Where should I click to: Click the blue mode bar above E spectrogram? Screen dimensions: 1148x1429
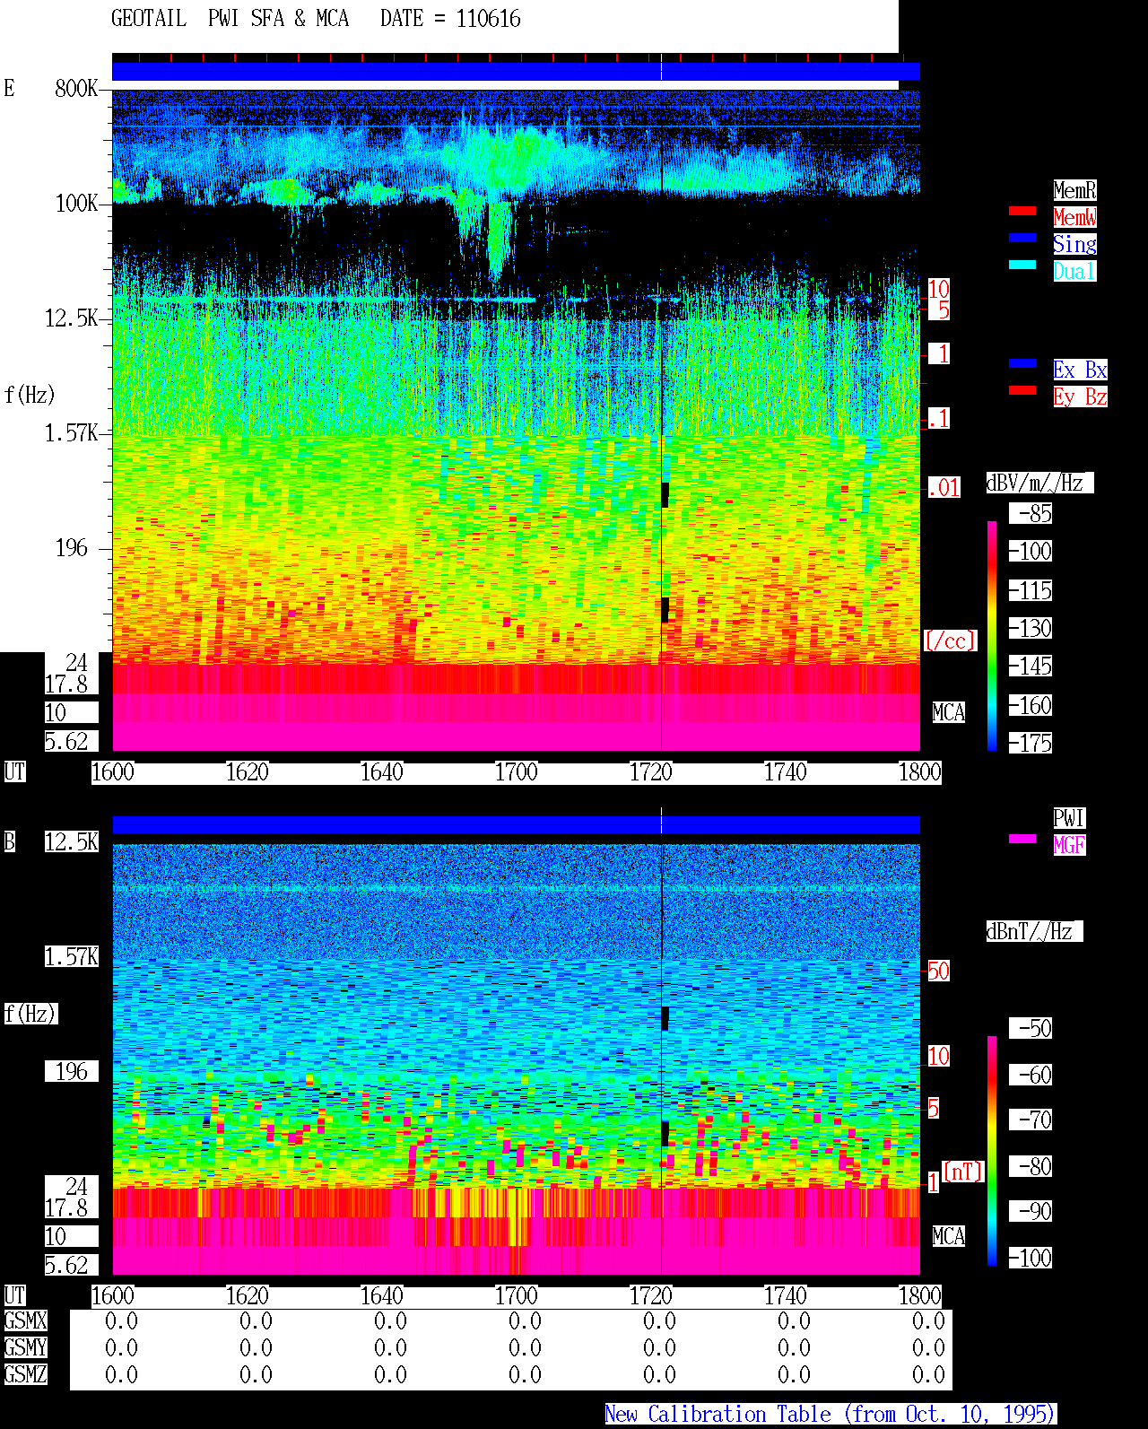click(x=516, y=72)
